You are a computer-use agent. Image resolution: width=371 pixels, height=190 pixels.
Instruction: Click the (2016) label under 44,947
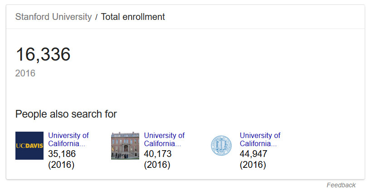(253, 165)
